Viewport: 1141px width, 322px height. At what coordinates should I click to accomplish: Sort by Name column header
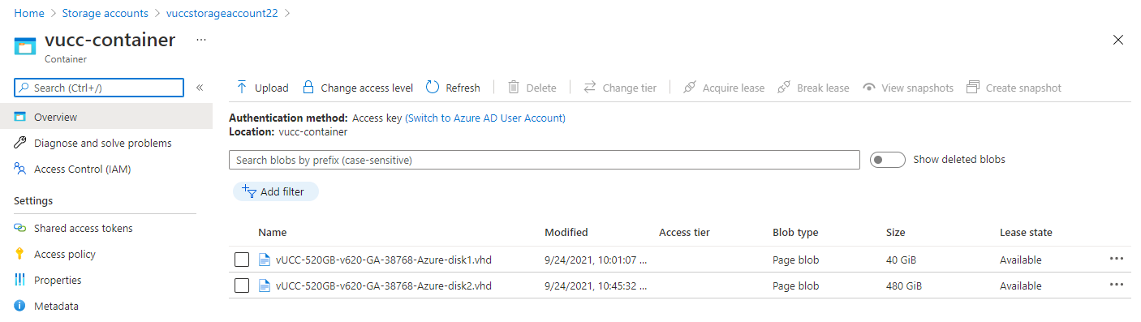pyautogui.click(x=272, y=232)
